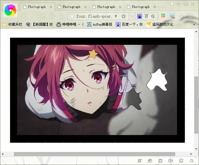This screenshot has height=165, width=199.
Task: Mute page sound with speaker icon
Action: click(170, 161)
